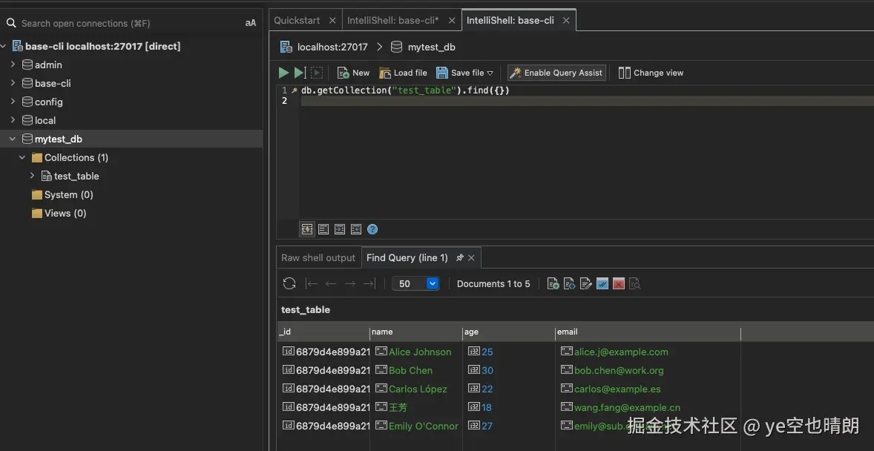Select the Views (0) folder
The width and height of the screenshot is (874, 451).
point(59,213)
